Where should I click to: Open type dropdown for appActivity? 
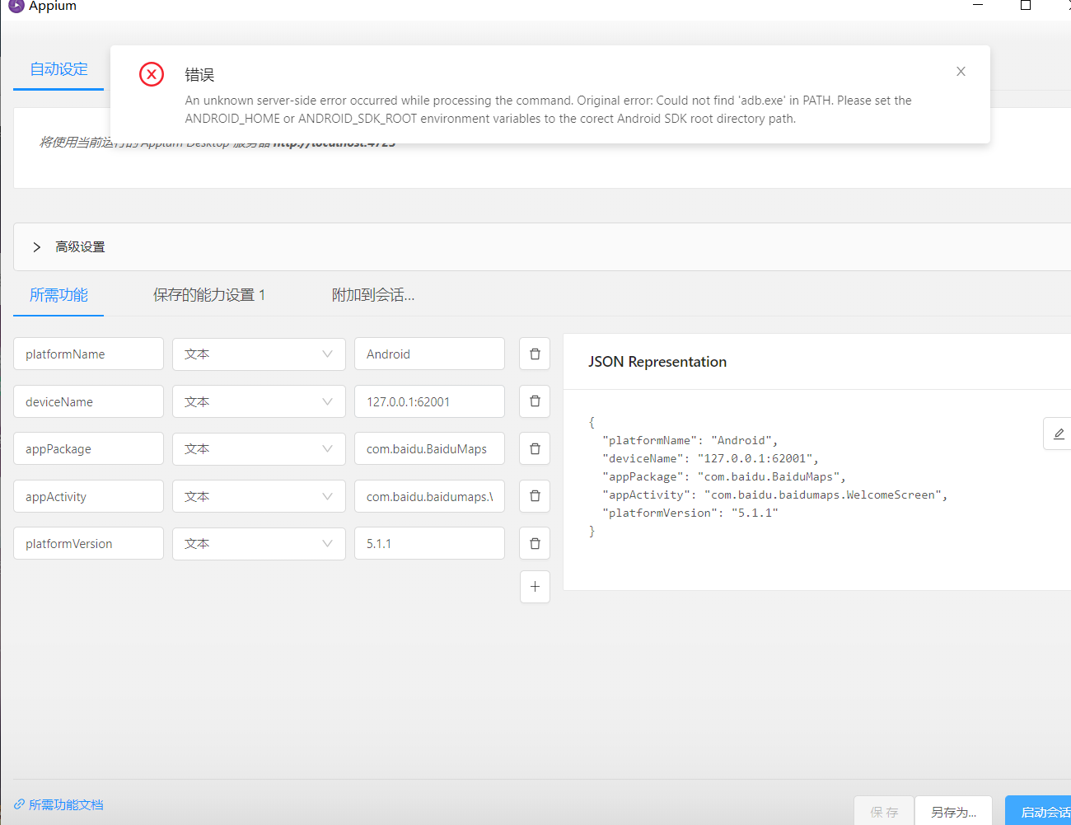click(x=259, y=496)
